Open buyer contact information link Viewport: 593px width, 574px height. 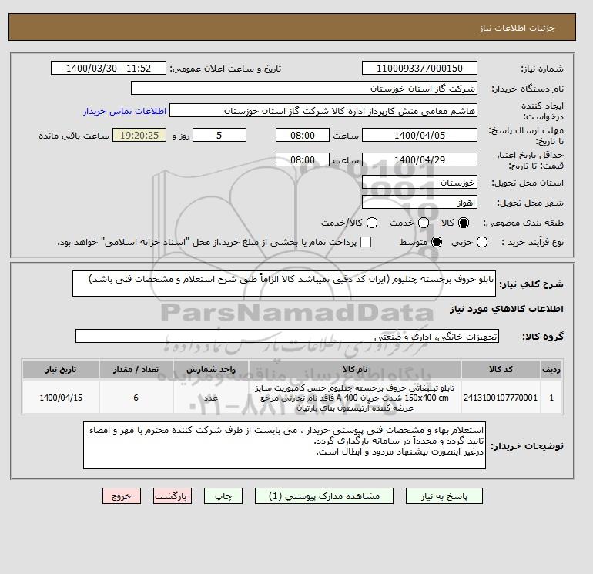tap(125, 111)
